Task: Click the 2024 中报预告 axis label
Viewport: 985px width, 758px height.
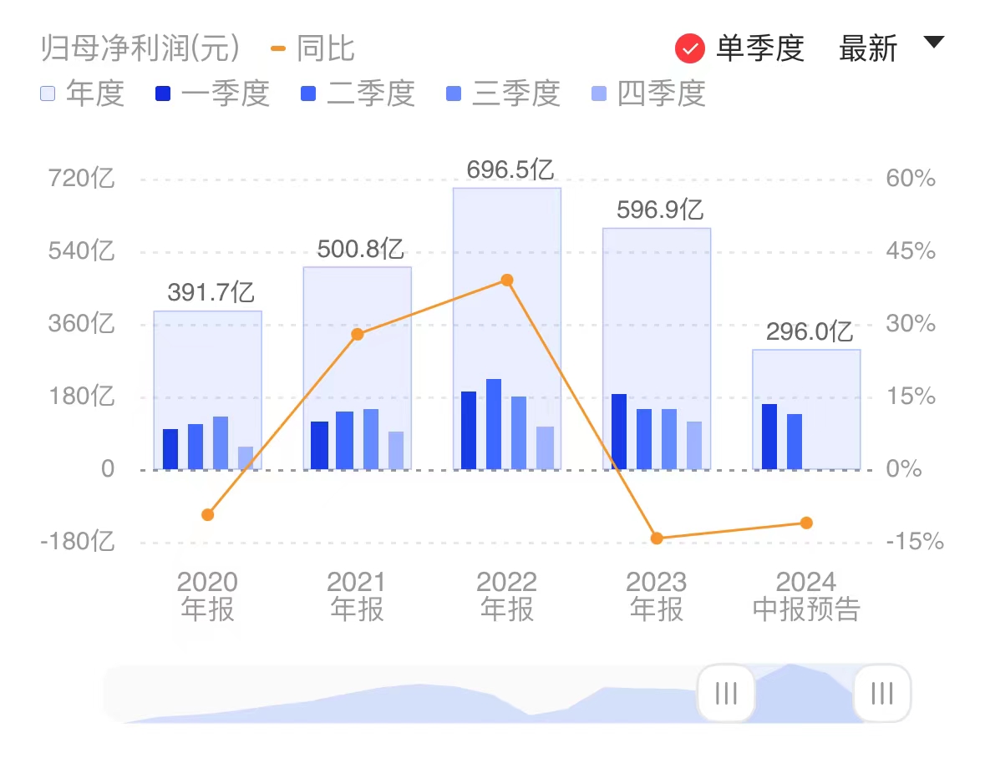Action: pyautogui.click(x=806, y=595)
